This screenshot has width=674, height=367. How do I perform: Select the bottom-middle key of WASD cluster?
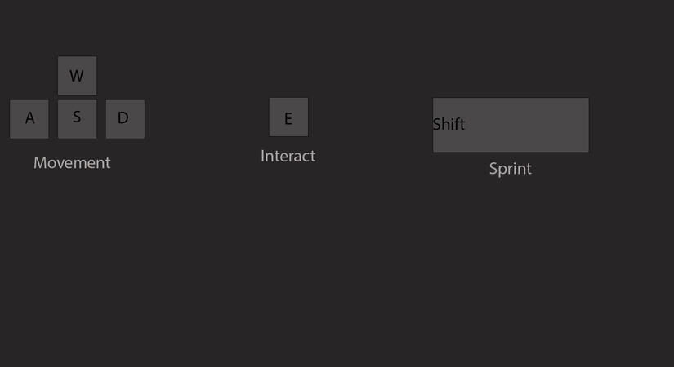pos(77,119)
